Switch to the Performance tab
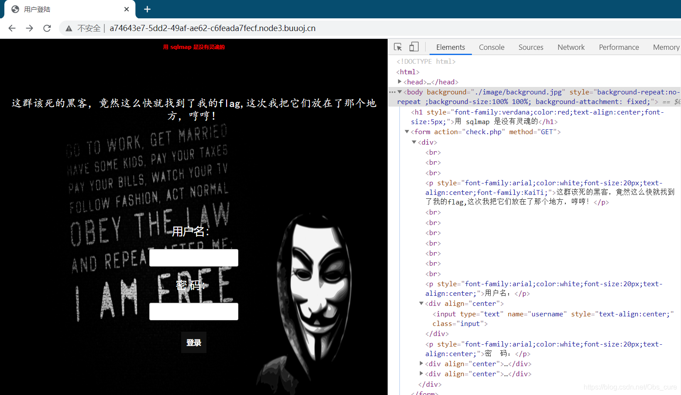Image resolution: width=681 pixels, height=395 pixels. click(619, 47)
